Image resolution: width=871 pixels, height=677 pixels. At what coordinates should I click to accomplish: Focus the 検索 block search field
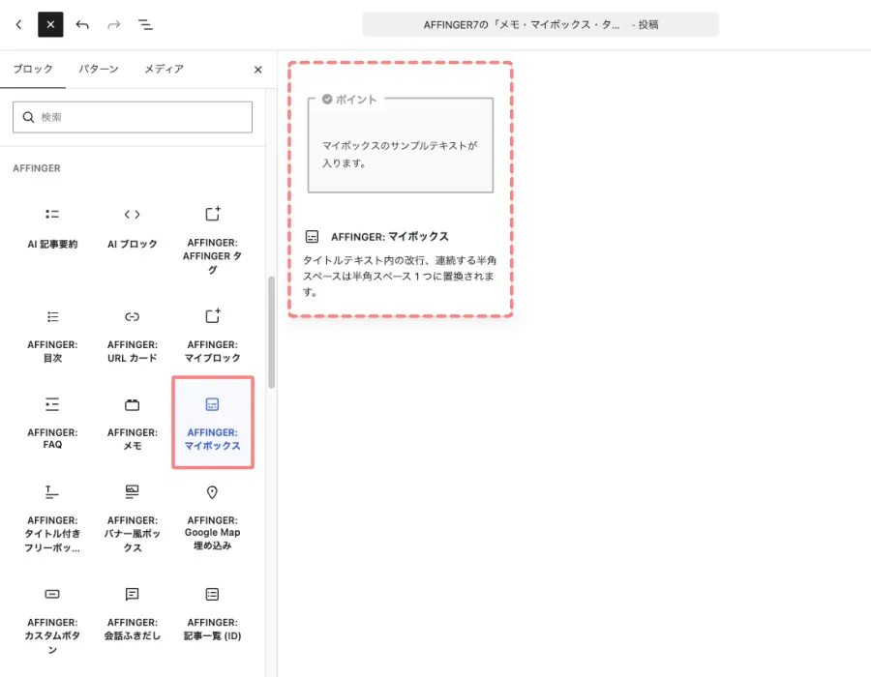[133, 117]
